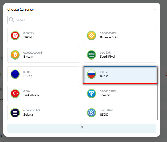Image resolution: width=167 pixels, height=142 pixels.
Task: Click the 0.000000 BNB balance text
Action: [109, 33]
